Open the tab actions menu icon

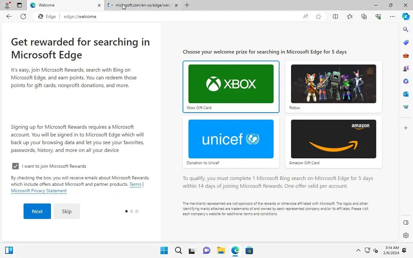pyautogui.click(x=19, y=5)
